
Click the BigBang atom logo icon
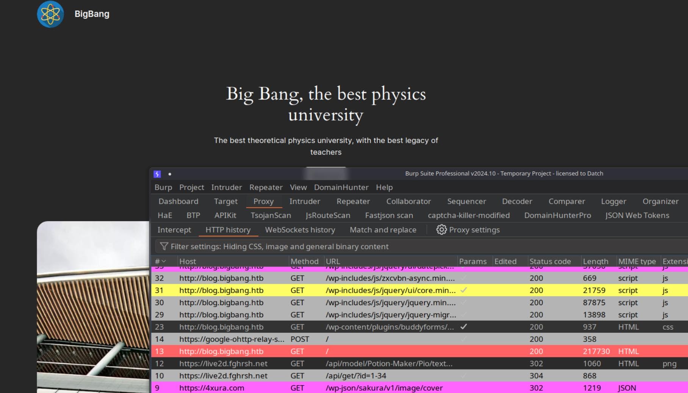pos(50,14)
